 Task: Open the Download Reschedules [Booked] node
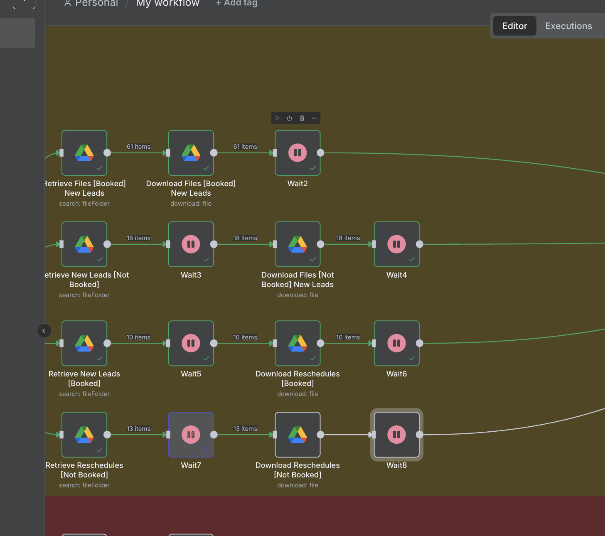pos(298,343)
